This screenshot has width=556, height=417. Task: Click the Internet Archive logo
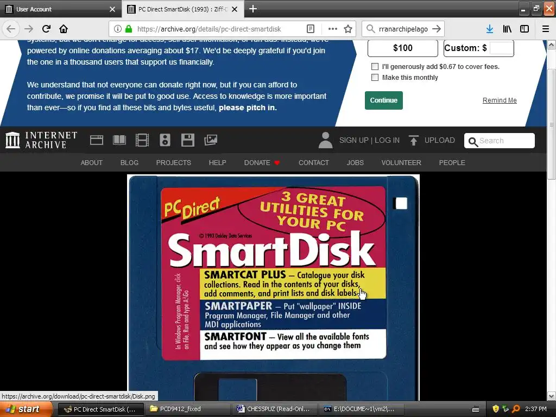[41, 140]
